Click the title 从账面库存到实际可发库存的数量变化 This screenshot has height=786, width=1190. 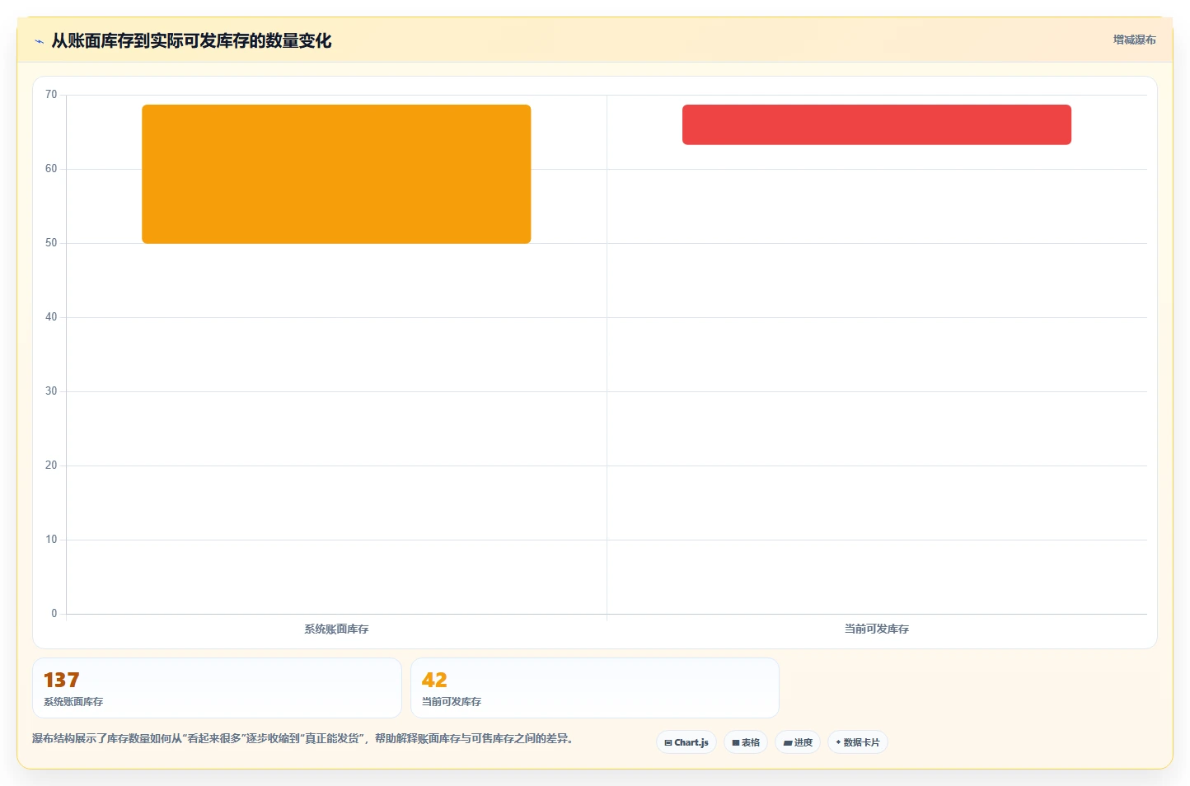[191, 40]
